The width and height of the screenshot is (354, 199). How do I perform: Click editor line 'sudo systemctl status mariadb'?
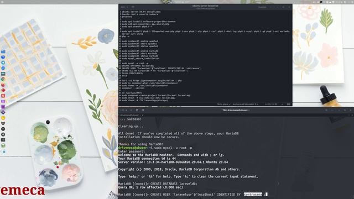pyautogui.click(x=140, y=56)
